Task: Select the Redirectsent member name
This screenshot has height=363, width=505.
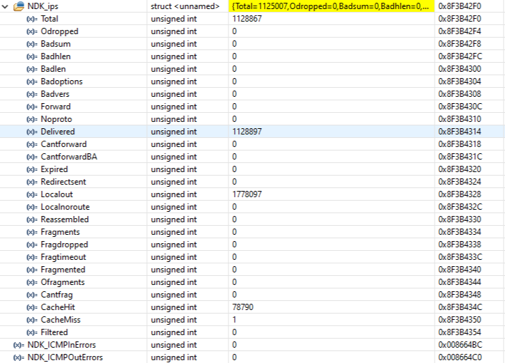Action: [x=63, y=182]
